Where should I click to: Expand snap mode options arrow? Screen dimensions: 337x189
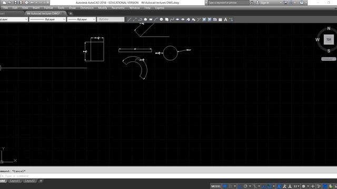235,186
